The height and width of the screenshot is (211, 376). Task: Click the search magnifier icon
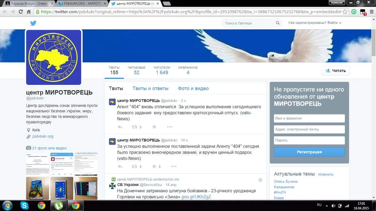coord(277,23)
